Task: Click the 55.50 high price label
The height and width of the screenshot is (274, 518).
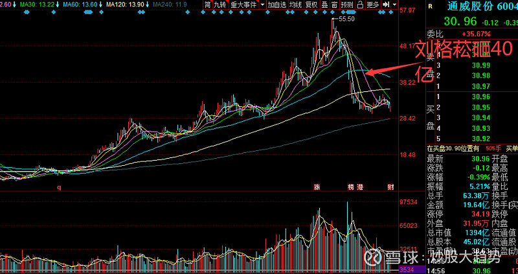Action: (346, 19)
